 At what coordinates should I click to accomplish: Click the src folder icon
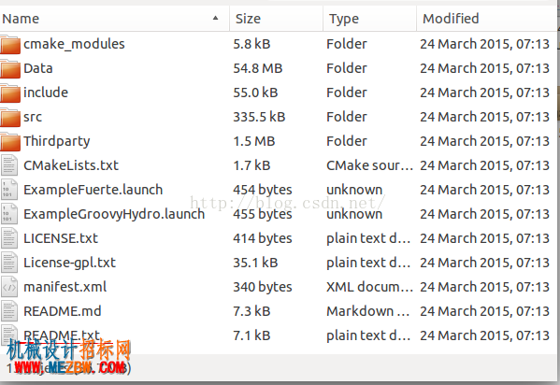(10, 117)
